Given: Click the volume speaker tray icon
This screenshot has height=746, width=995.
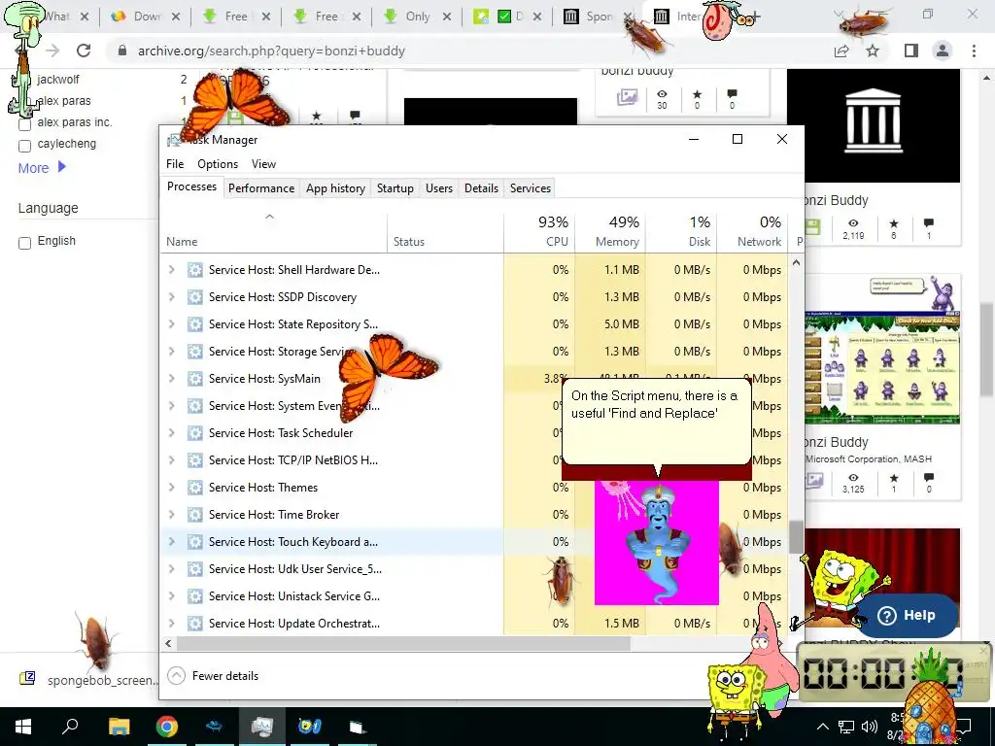Looking at the screenshot, I should (x=870, y=727).
